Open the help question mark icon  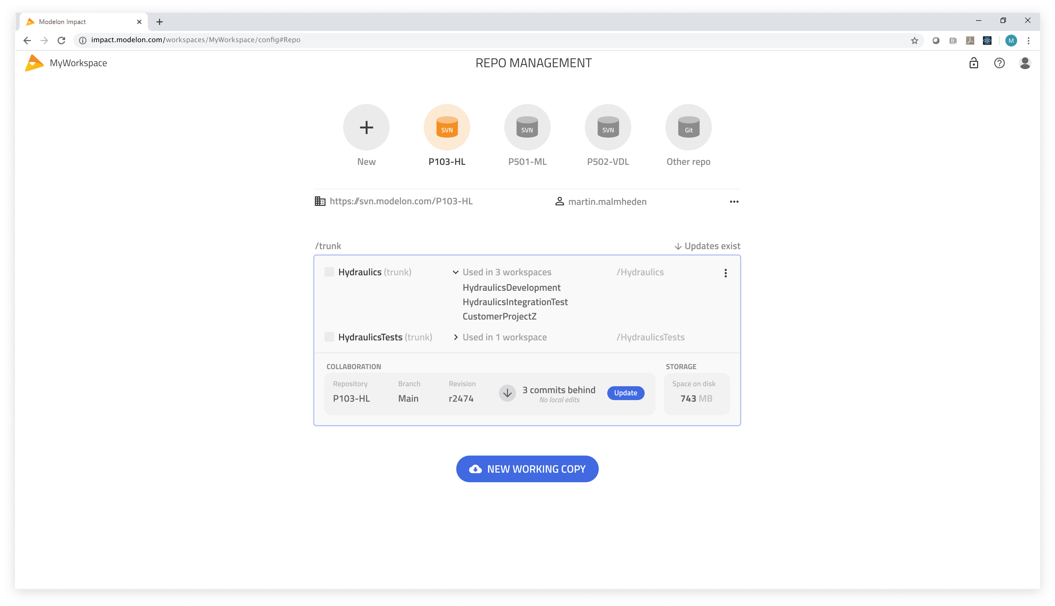click(x=999, y=63)
